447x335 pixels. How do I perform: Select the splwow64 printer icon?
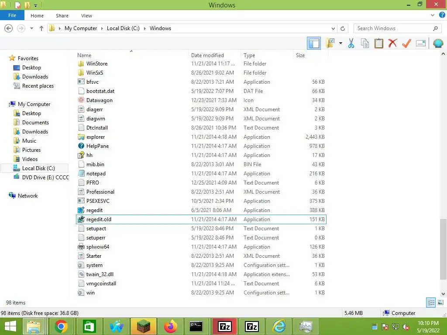(x=81, y=247)
